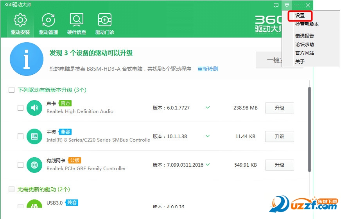Open the 驱动门诊 tab
The image size is (341, 219).
pos(105,24)
